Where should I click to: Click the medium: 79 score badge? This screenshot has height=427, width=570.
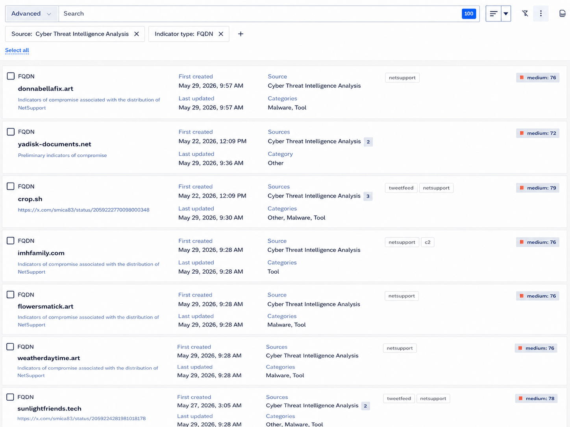(538, 188)
